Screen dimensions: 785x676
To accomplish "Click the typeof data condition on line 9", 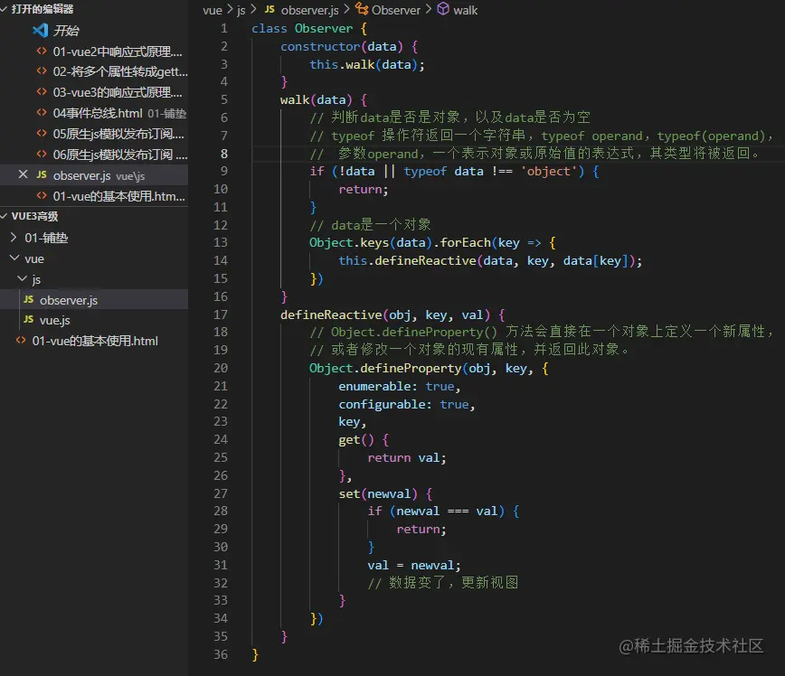I will pos(489,171).
